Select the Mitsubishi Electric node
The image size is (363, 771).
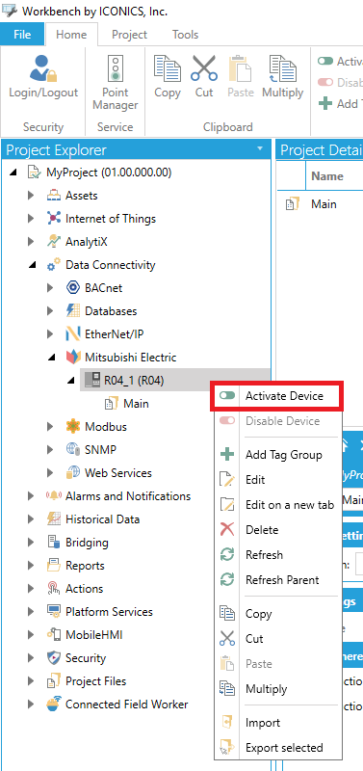point(130,358)
